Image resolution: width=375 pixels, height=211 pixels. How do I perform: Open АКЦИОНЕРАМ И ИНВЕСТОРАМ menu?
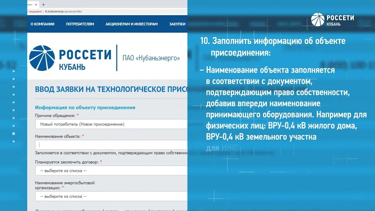click(x=132, y=24)
